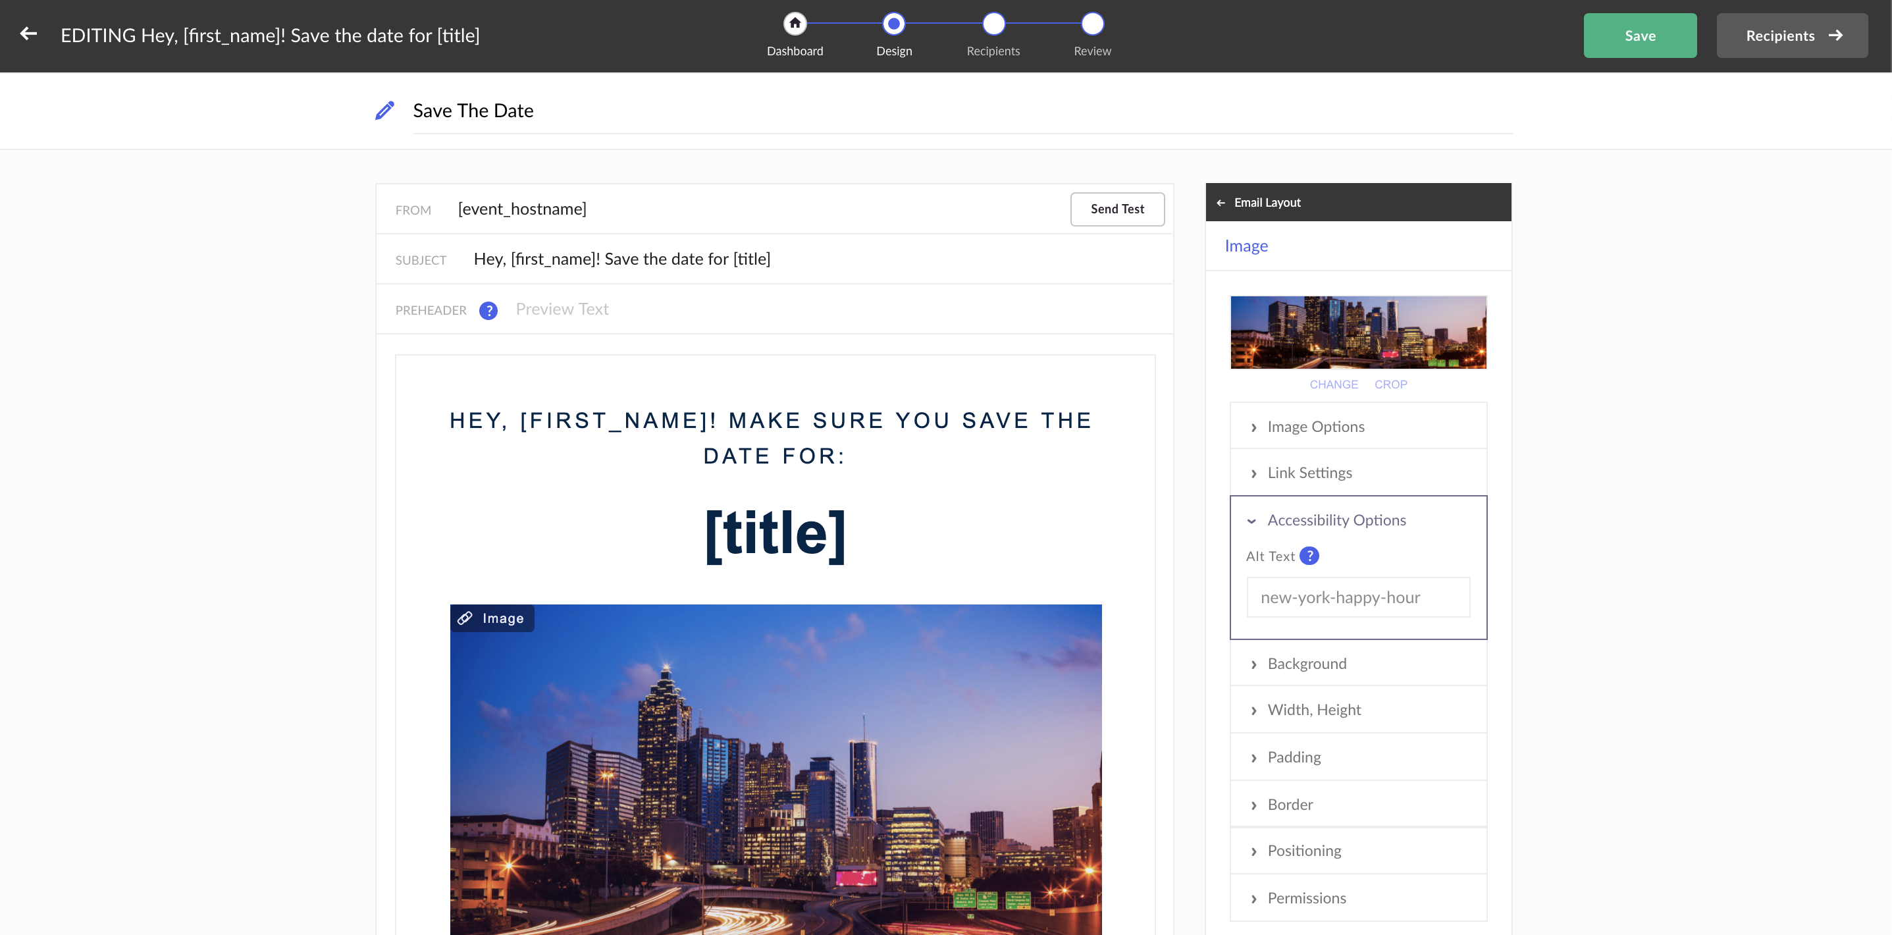The image size is (1892, 935).
Task: Click the Send Test button
Action: click(x=1117, y=209)
